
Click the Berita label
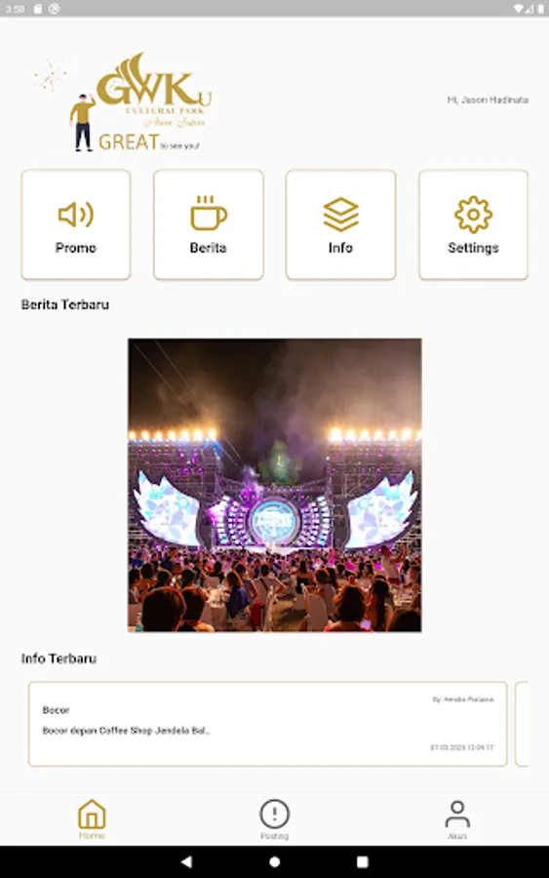coord(208,248)
